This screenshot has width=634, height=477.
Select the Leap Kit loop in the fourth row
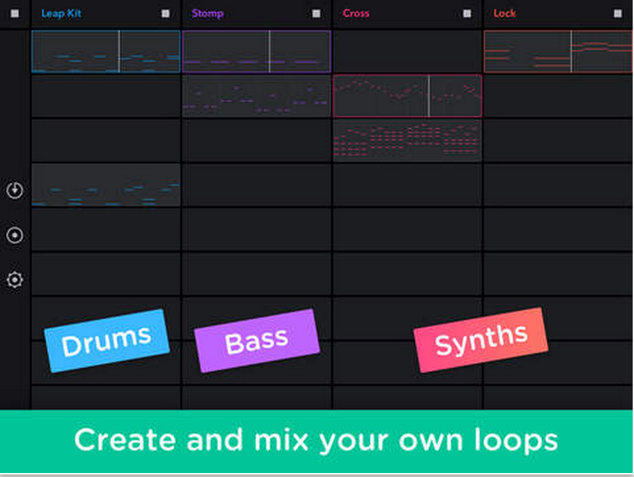point(105,186)
